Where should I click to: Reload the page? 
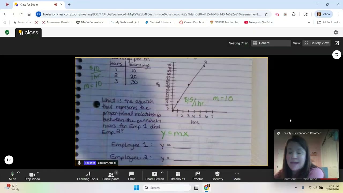click(x=21, y=14)
